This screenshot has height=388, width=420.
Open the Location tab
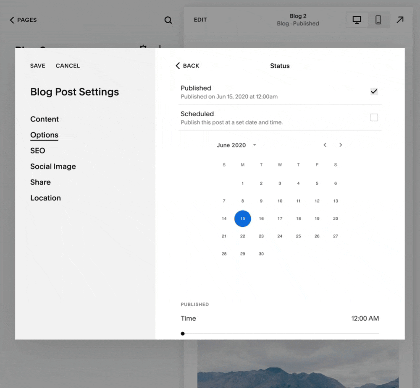tap(45, 198)
